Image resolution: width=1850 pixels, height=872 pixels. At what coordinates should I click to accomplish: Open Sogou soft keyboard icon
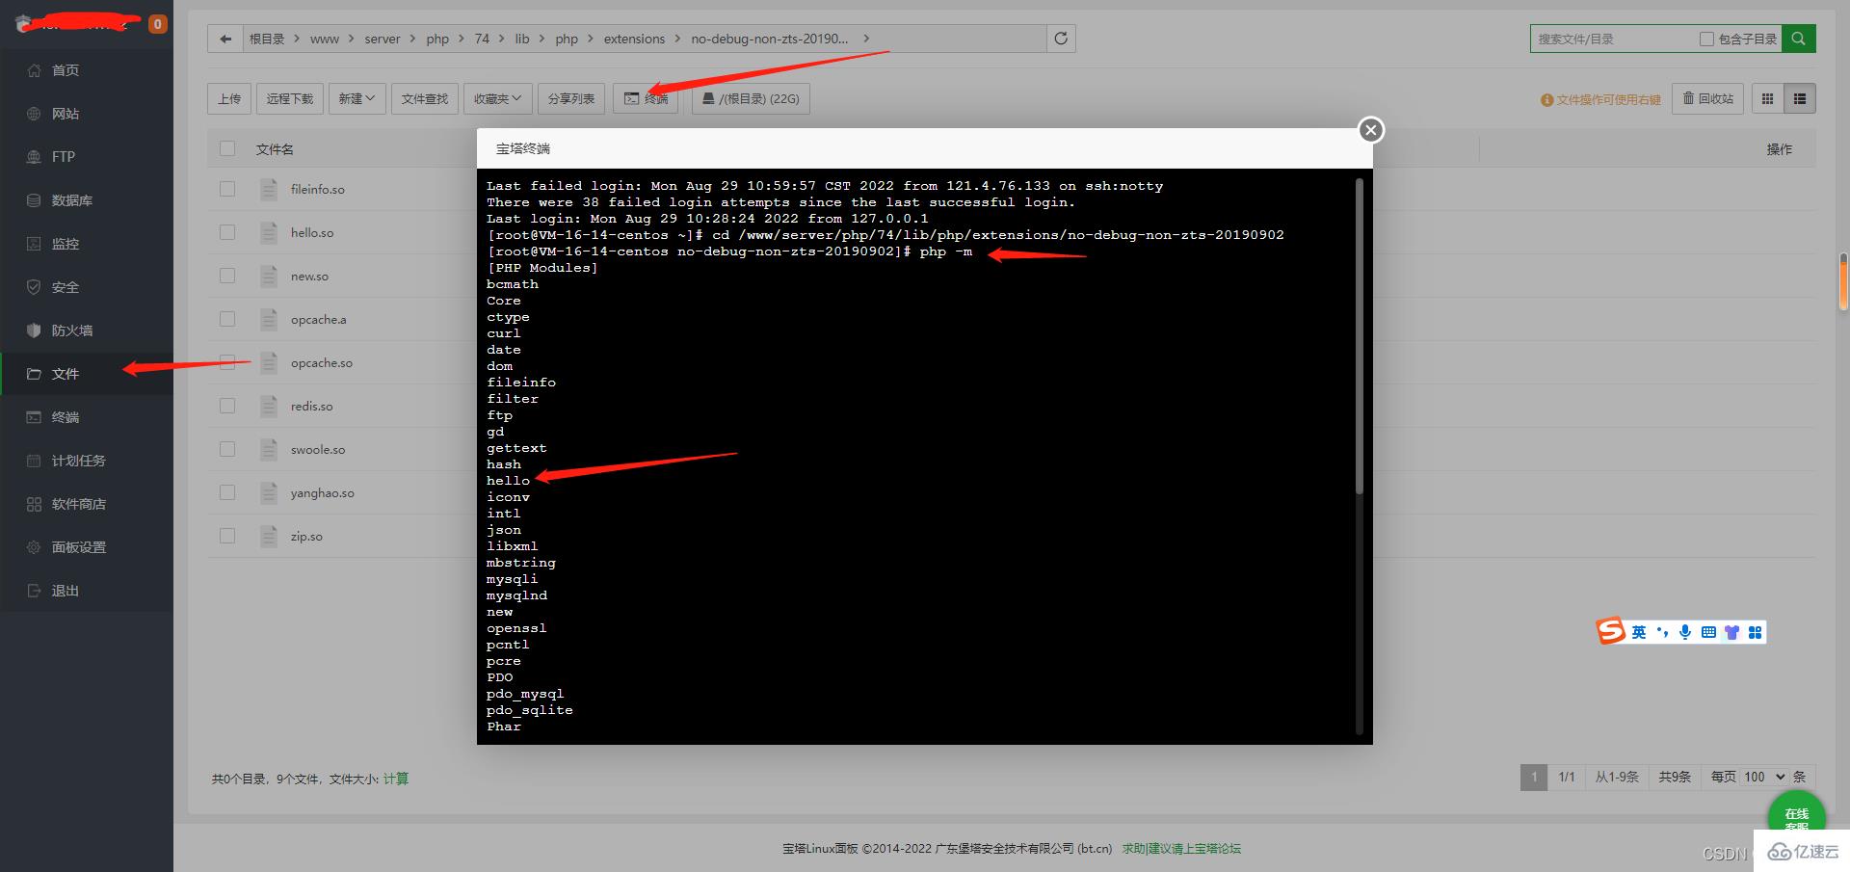coord(1708,632)
